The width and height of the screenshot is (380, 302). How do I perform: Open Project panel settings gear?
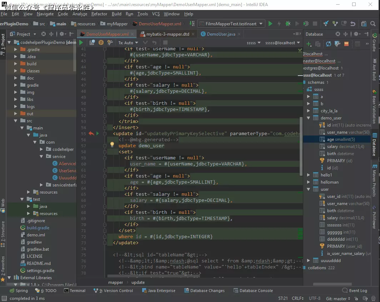(x=62, y=34)
